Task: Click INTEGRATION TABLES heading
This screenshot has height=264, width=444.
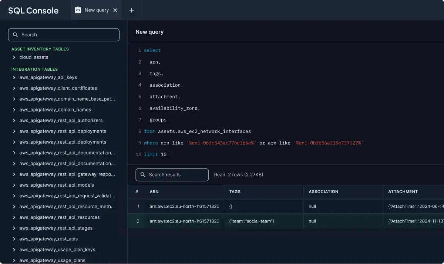Action: coord(34,69)
